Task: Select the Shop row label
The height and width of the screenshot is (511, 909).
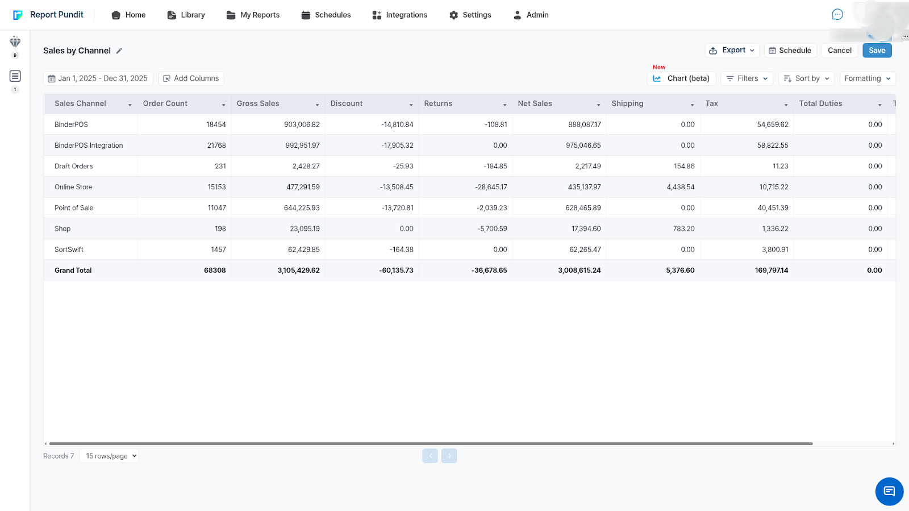Action: pos(62,229)
